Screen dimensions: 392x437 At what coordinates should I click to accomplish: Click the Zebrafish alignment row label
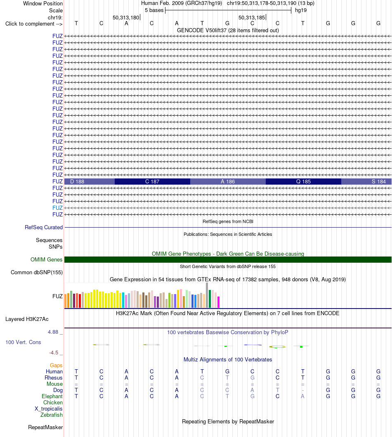pos(52,415)
